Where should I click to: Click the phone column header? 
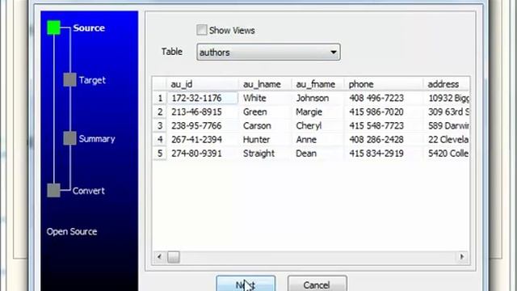click(x=384, y=84)
